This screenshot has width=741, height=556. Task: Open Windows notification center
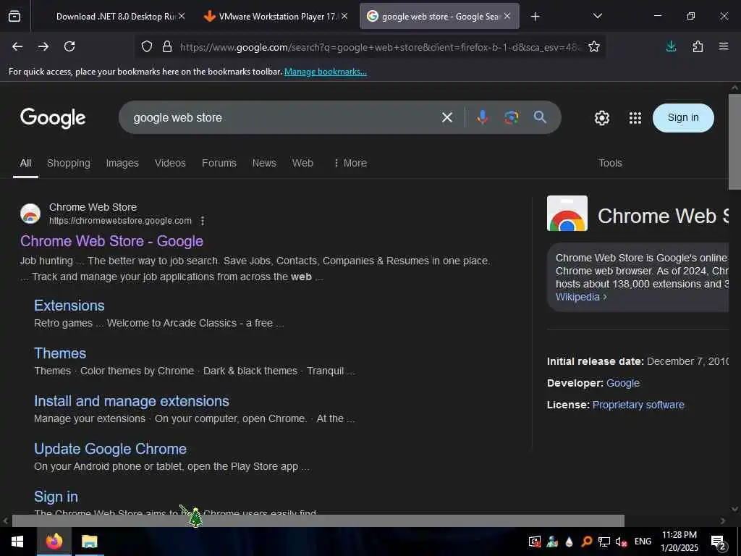point(719,543)
